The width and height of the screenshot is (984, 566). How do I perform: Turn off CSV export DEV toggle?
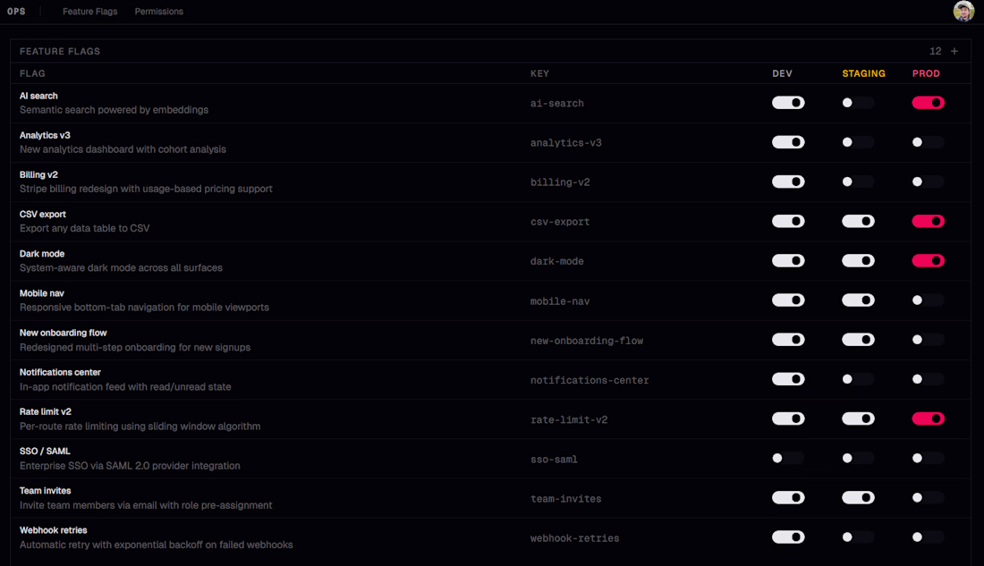pos(788,222)
